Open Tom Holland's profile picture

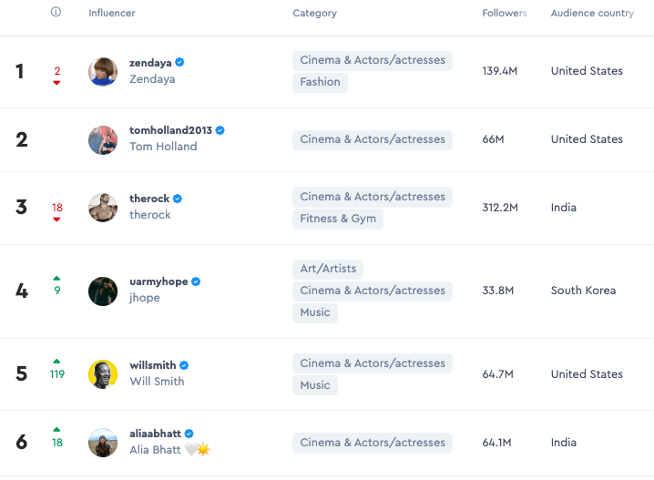tap(103, 139)
